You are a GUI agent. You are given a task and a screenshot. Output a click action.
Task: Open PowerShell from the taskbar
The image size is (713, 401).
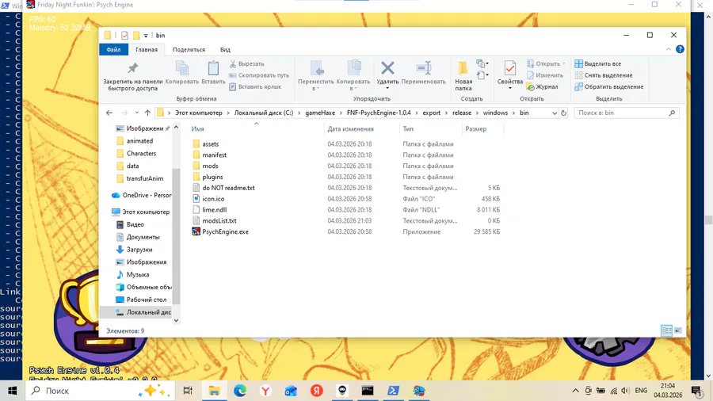(x=393, y=391)
